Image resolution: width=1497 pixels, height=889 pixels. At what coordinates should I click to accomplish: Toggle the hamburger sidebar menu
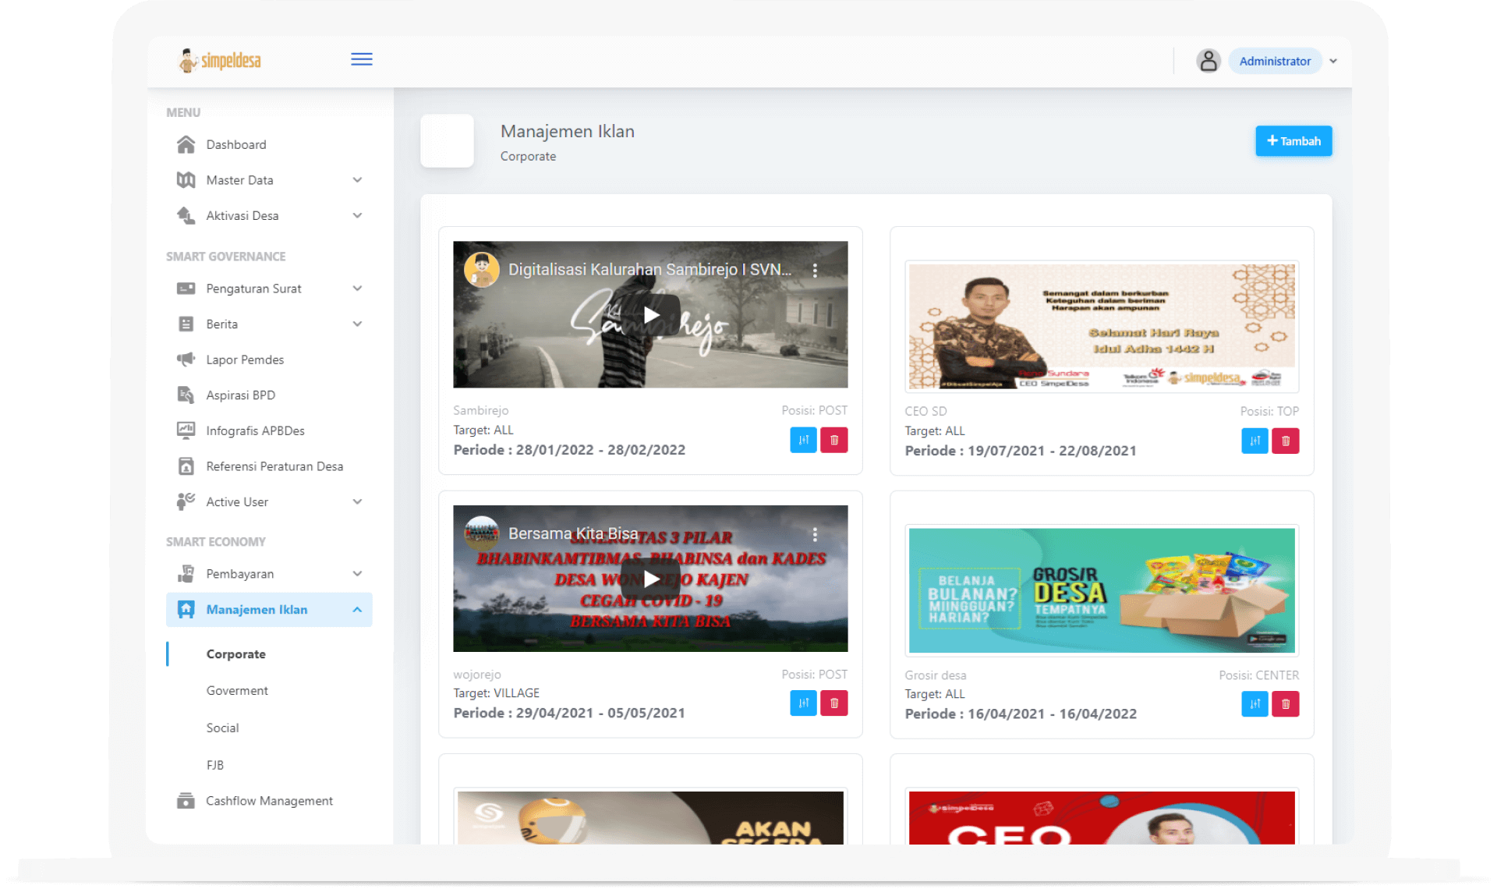click(x=361, y=59)
